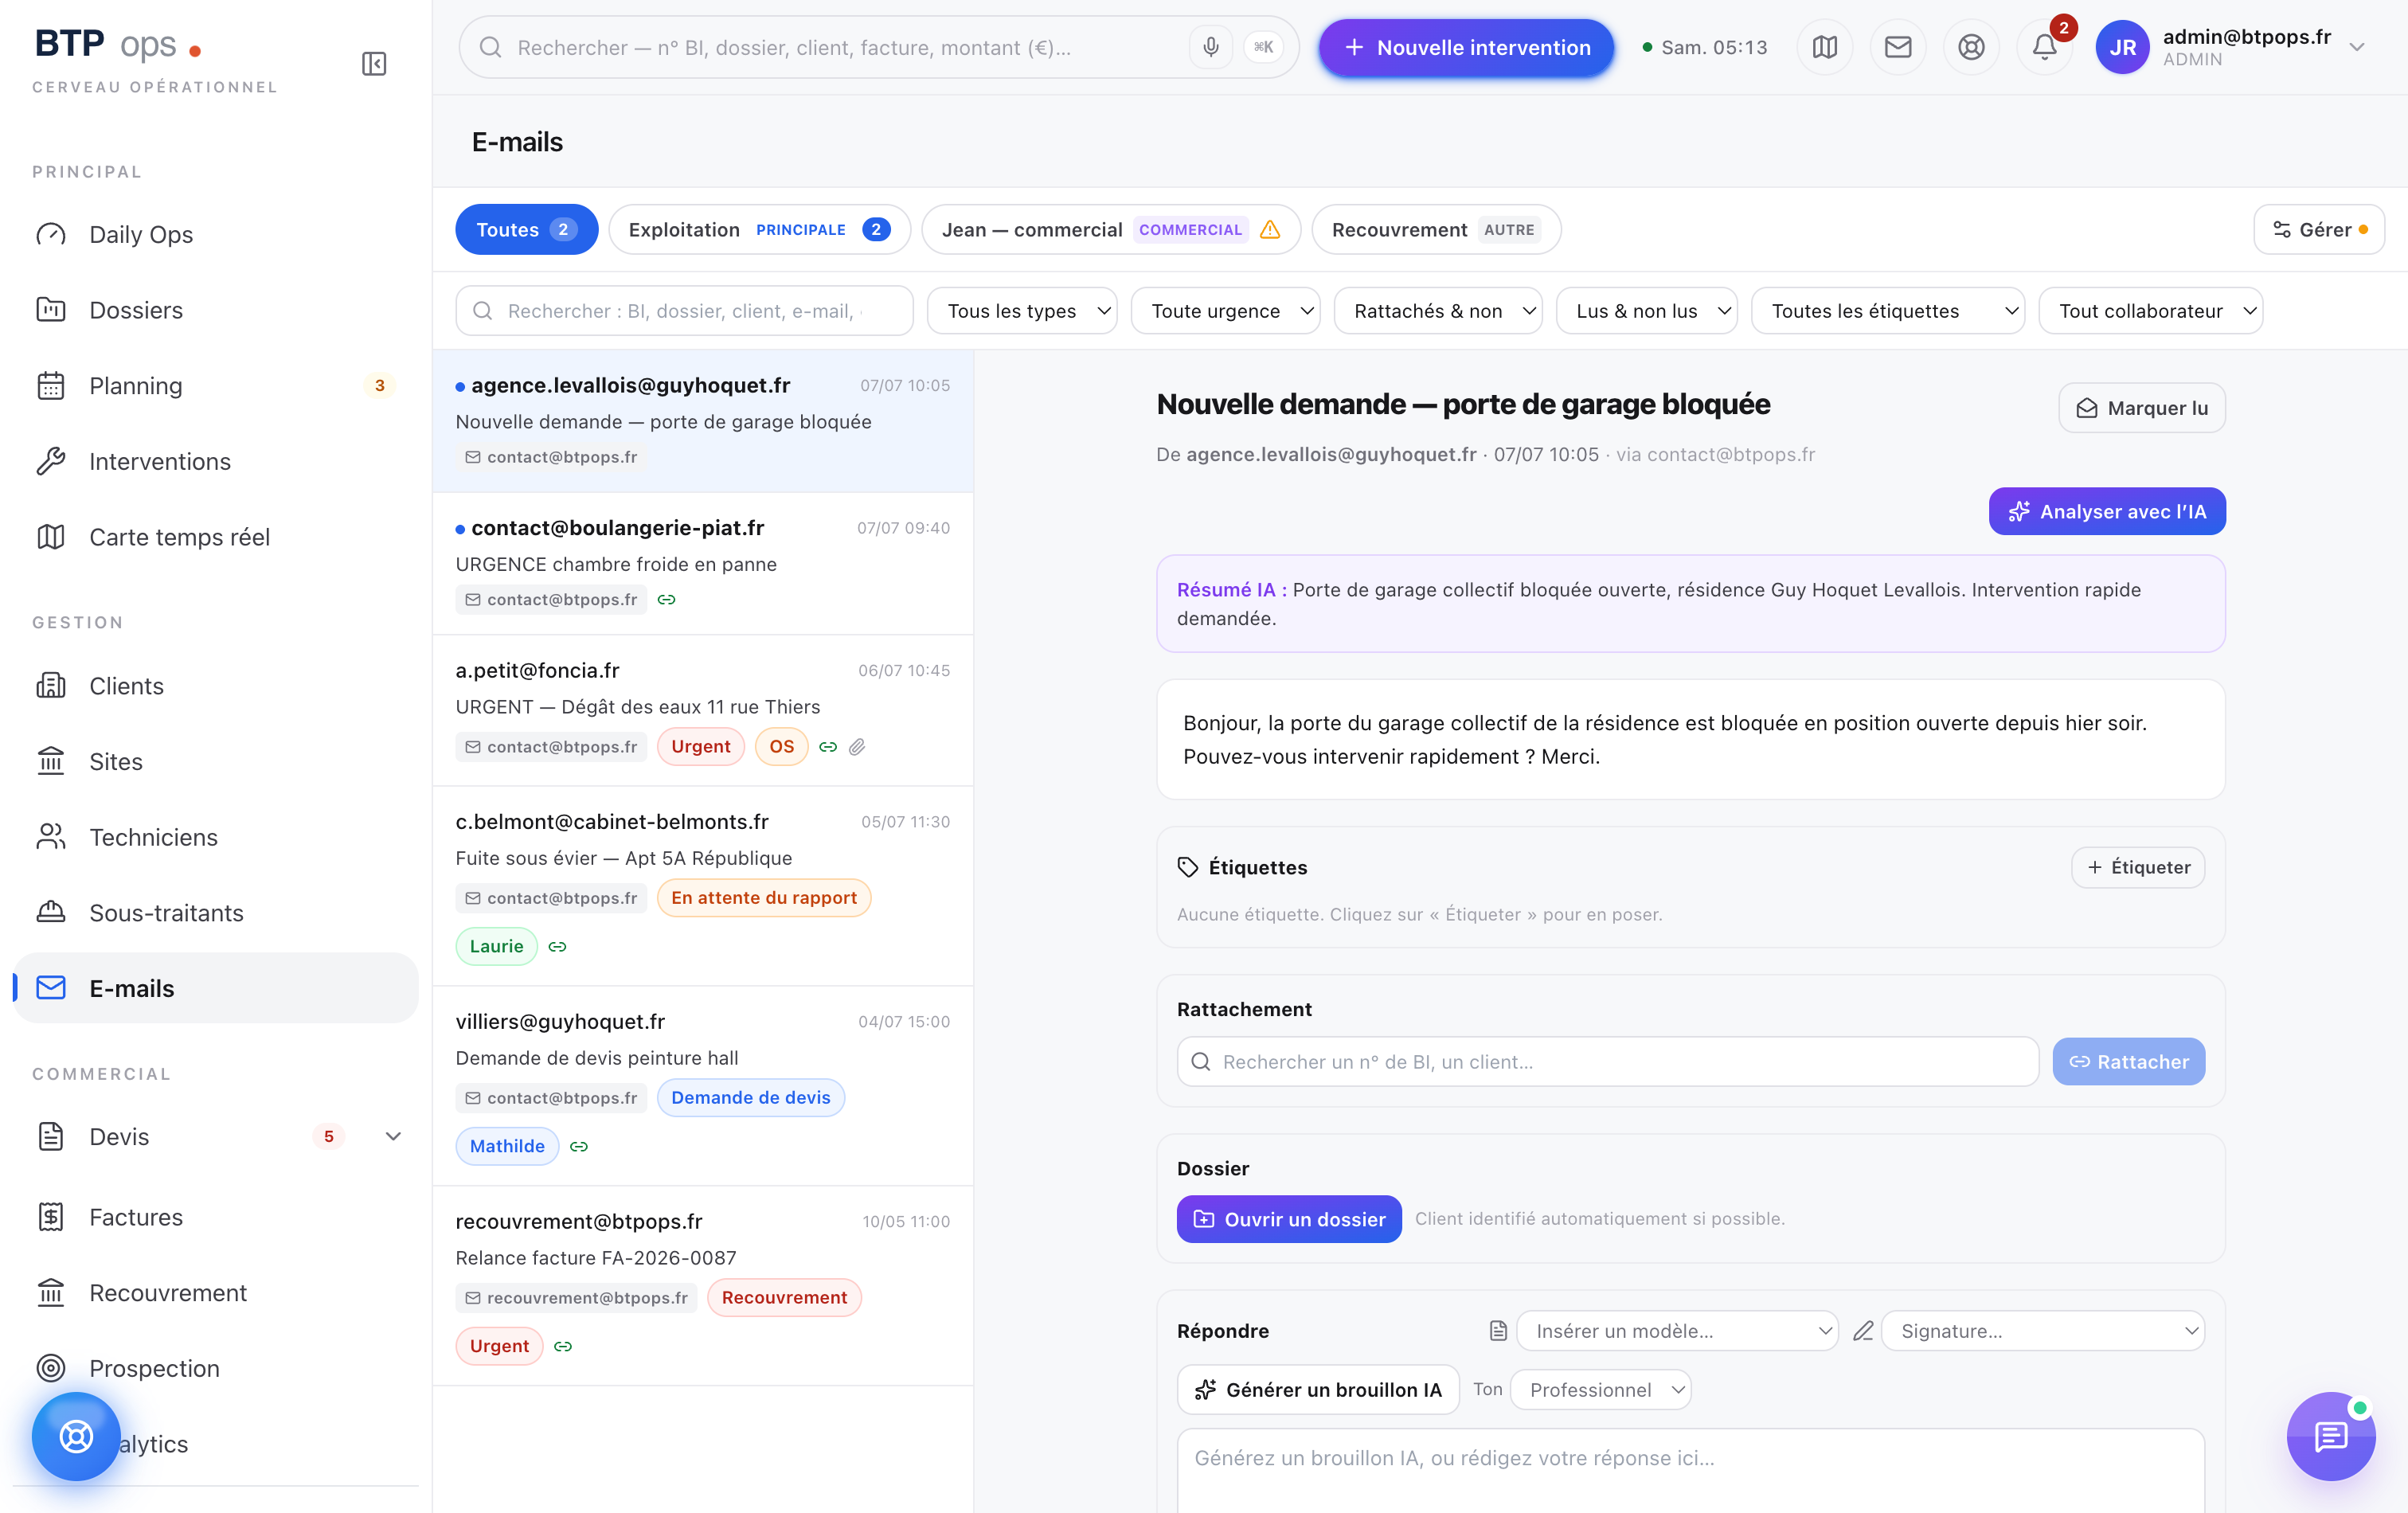Click link icon on boulangerie-piat email row
Image resolution: width=2408 pixels, height=1513 pixels.
coord(667,600)
